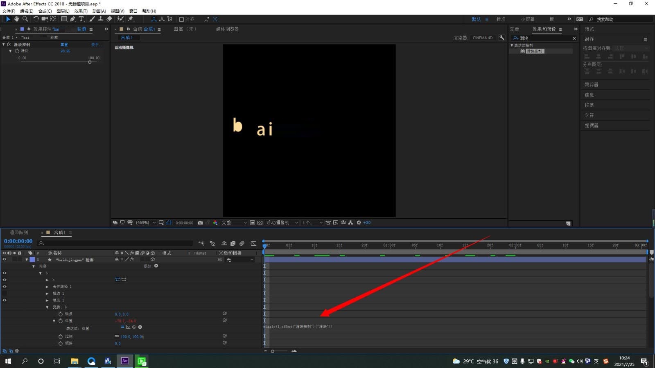Image resolution: width=655 pixels, height=368 pixels.
Task: Switch to the 媒体浏览器 tab
Action: click(227, 29)
